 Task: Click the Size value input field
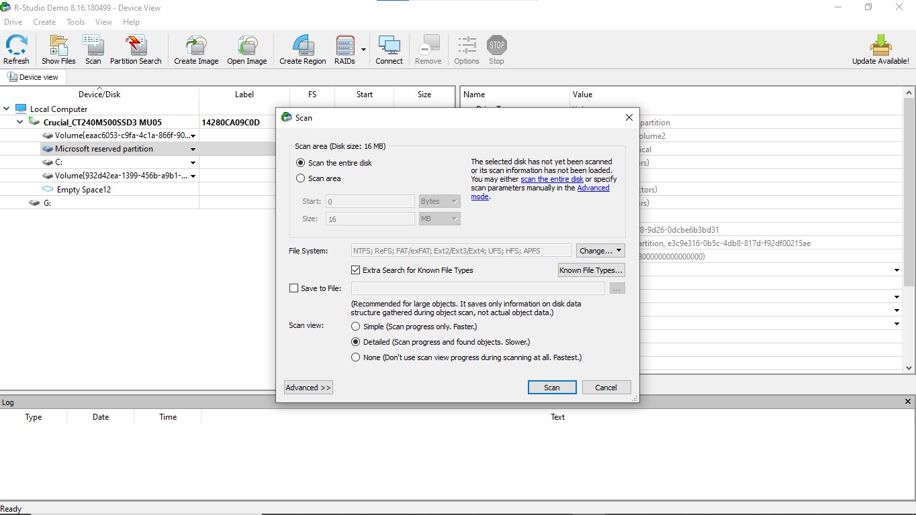pos(370,219)
